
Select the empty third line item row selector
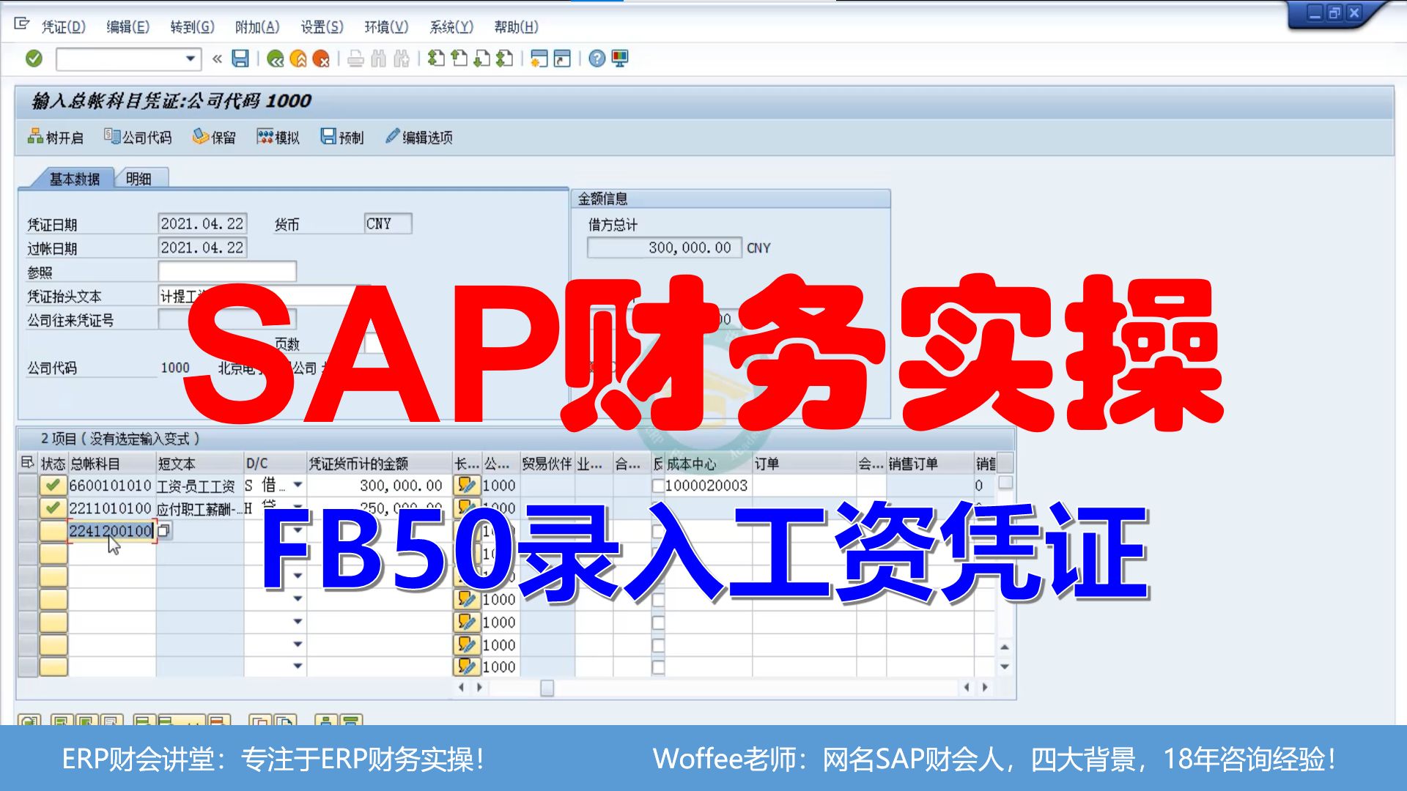(x=28, y=531)
